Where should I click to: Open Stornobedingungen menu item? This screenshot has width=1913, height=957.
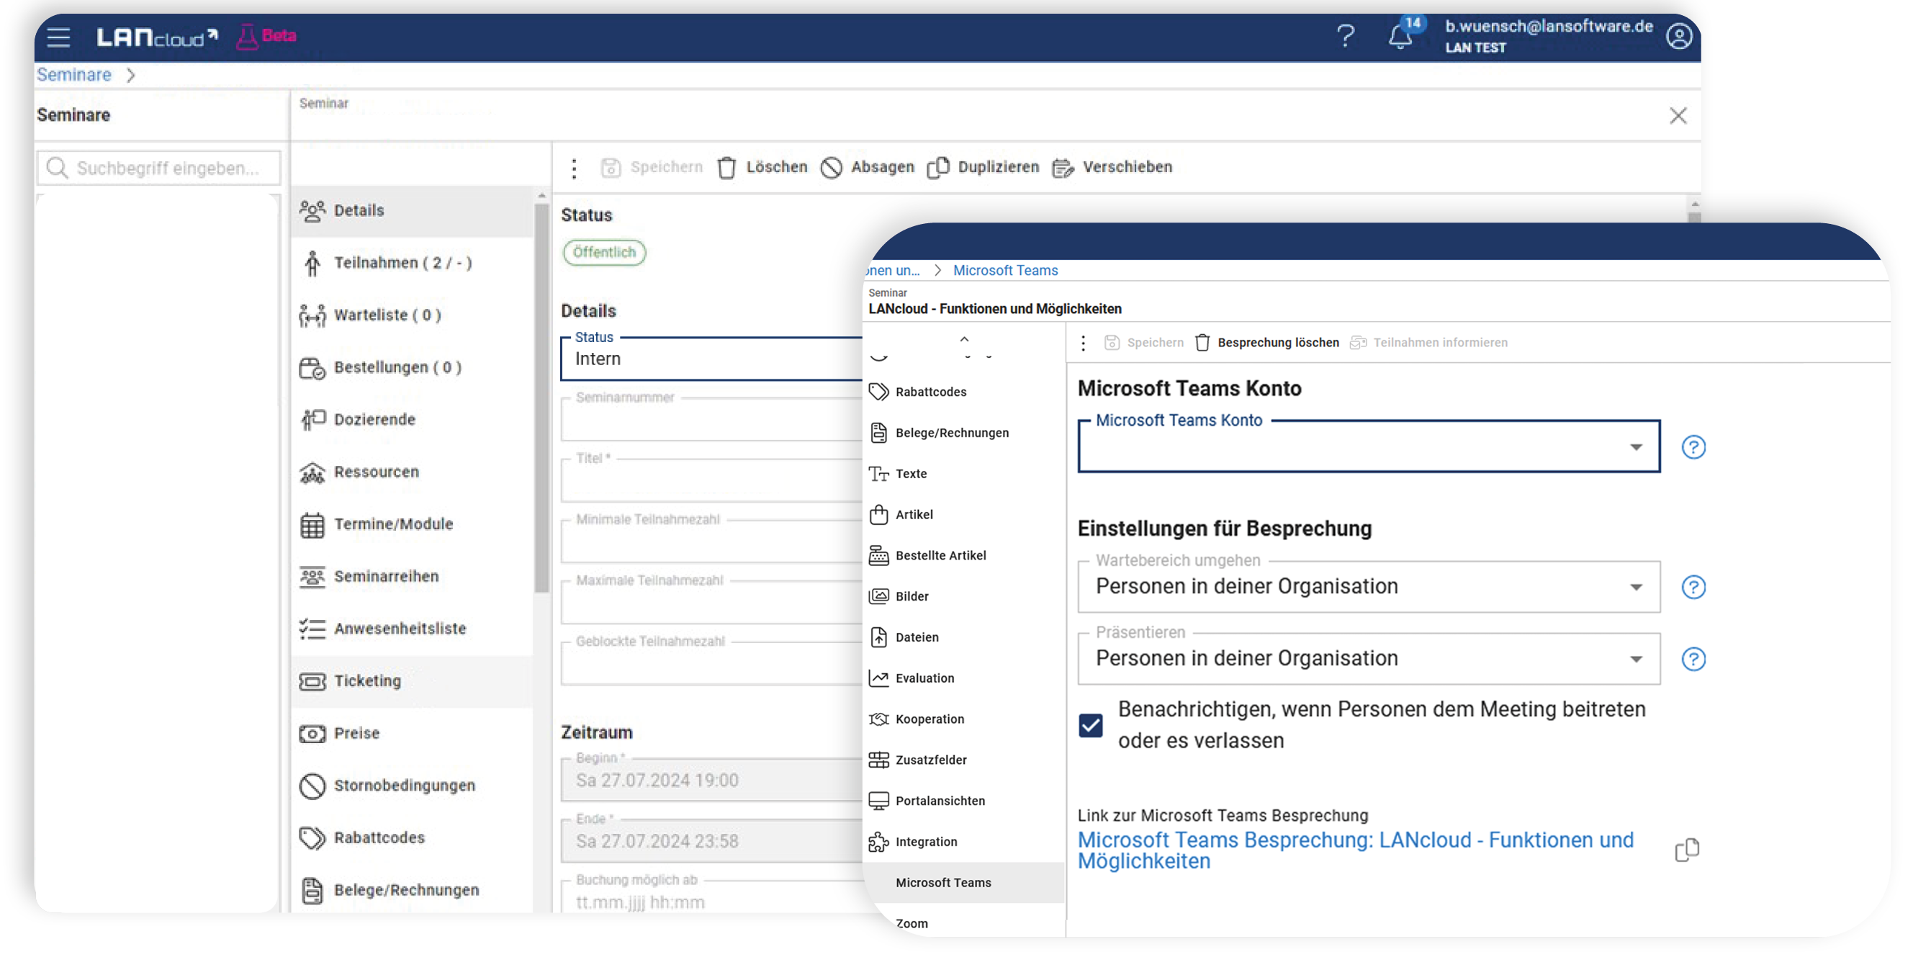click(x=412, y=786)
